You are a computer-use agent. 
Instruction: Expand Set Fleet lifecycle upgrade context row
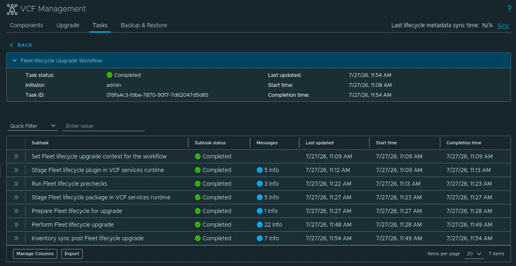point(16,156)
